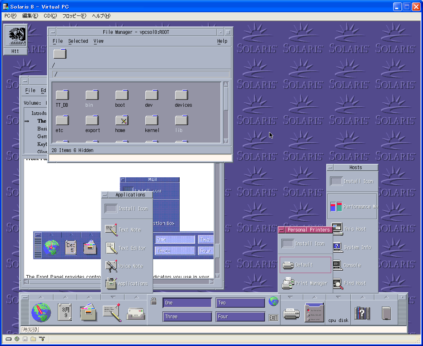423x346 pixels.
Task: Open the web browser globe on front panel
Action: pos(41,313)
